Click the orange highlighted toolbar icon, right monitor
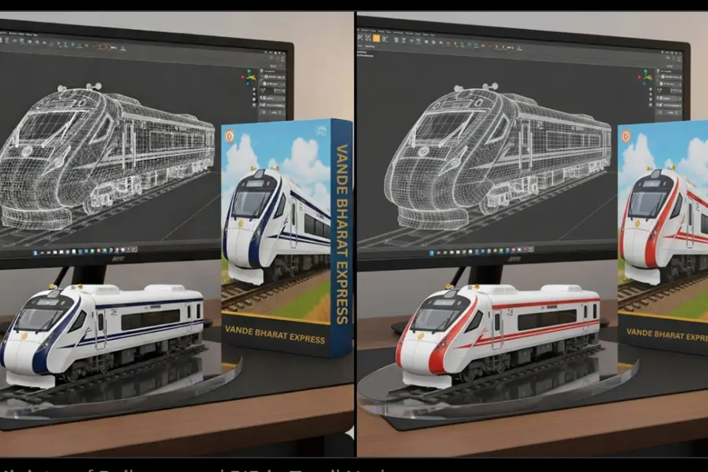The height and width of the screenshot is (472, 708). click(377, 37)
